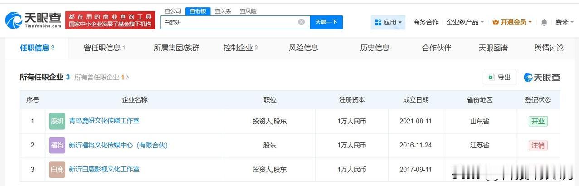Image resolution: width=579 pixels, height=186 pixels.
Task: Click the 登记状态 column header
Action: point(538,100)
